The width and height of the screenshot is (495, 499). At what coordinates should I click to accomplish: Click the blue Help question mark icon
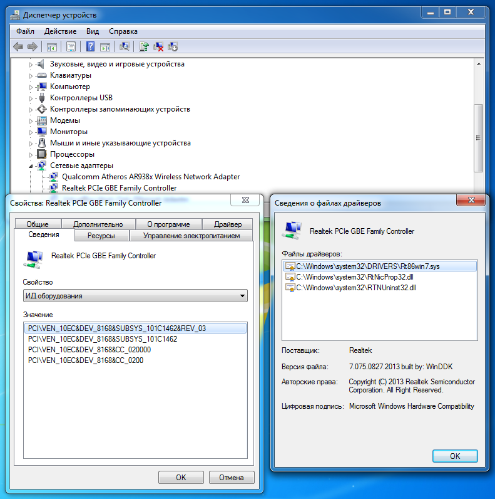[x=91, y=46]
